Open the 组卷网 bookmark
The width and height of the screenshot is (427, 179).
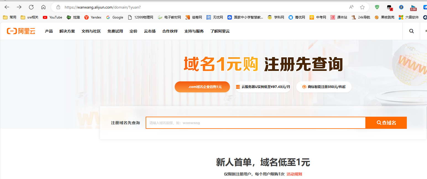click(x=194, y=17)
